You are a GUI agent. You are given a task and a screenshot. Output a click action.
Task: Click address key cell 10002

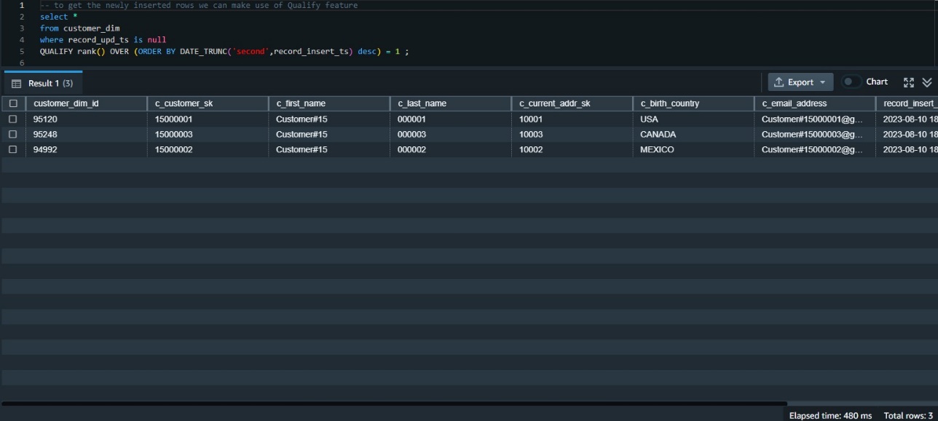click(x=572, y=149)
